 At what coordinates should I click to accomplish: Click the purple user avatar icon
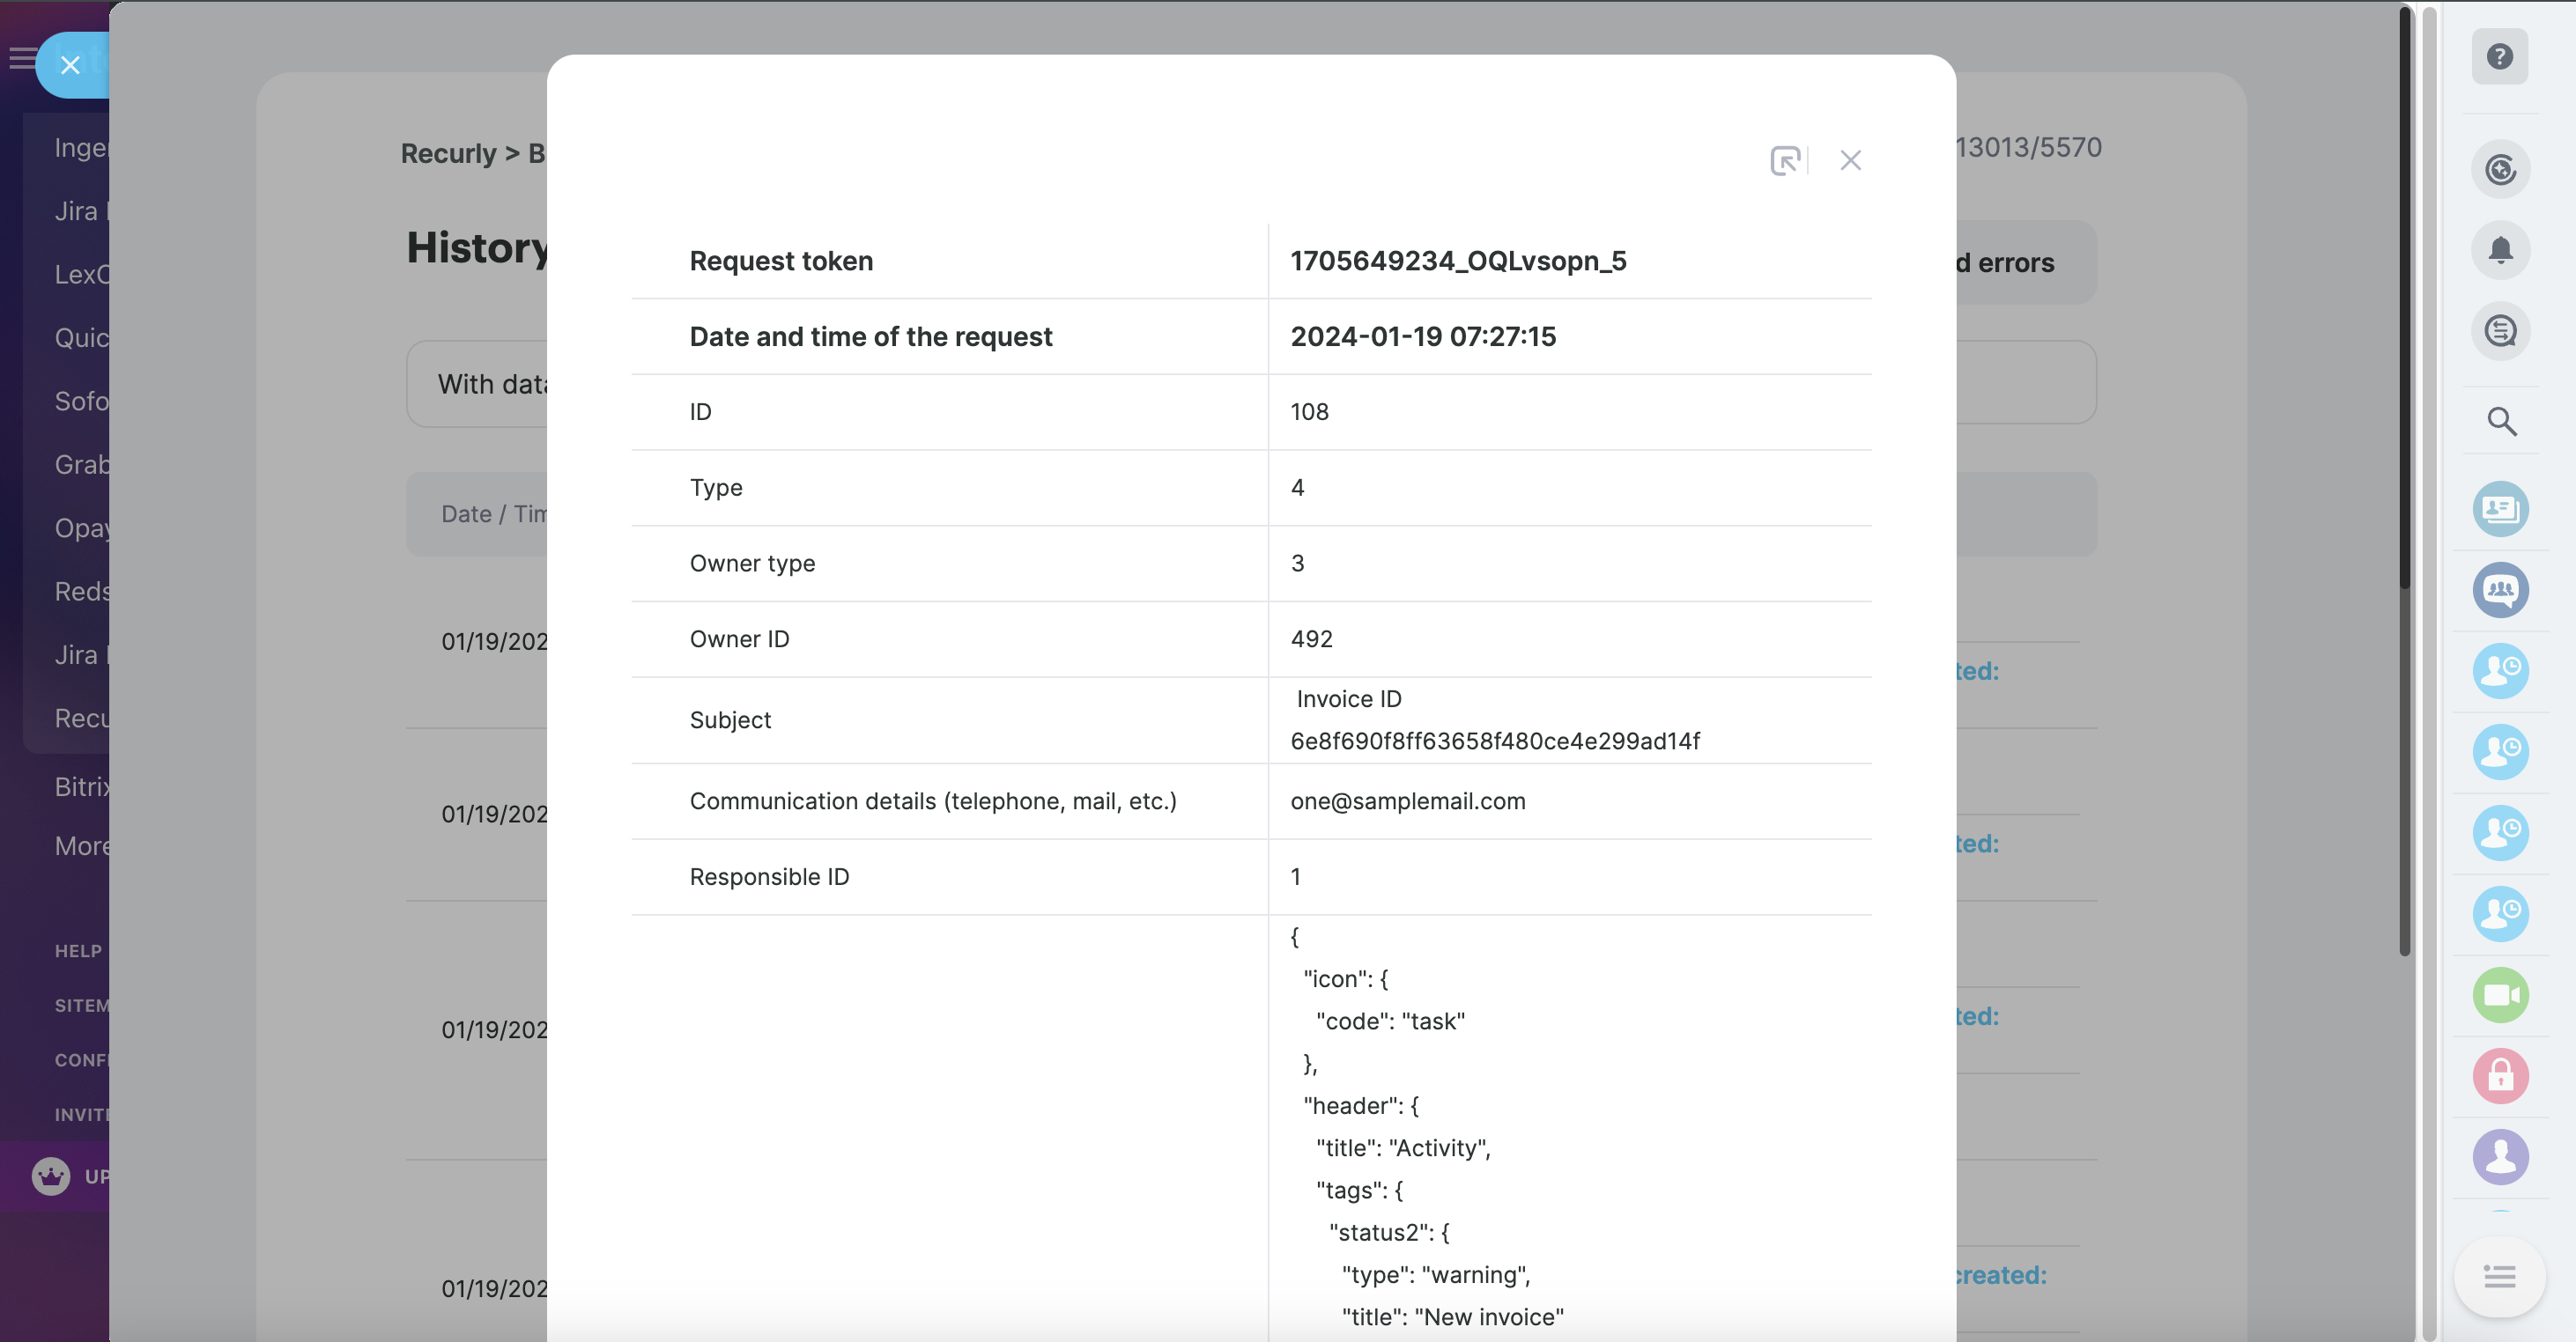tap(2500, 1157)
